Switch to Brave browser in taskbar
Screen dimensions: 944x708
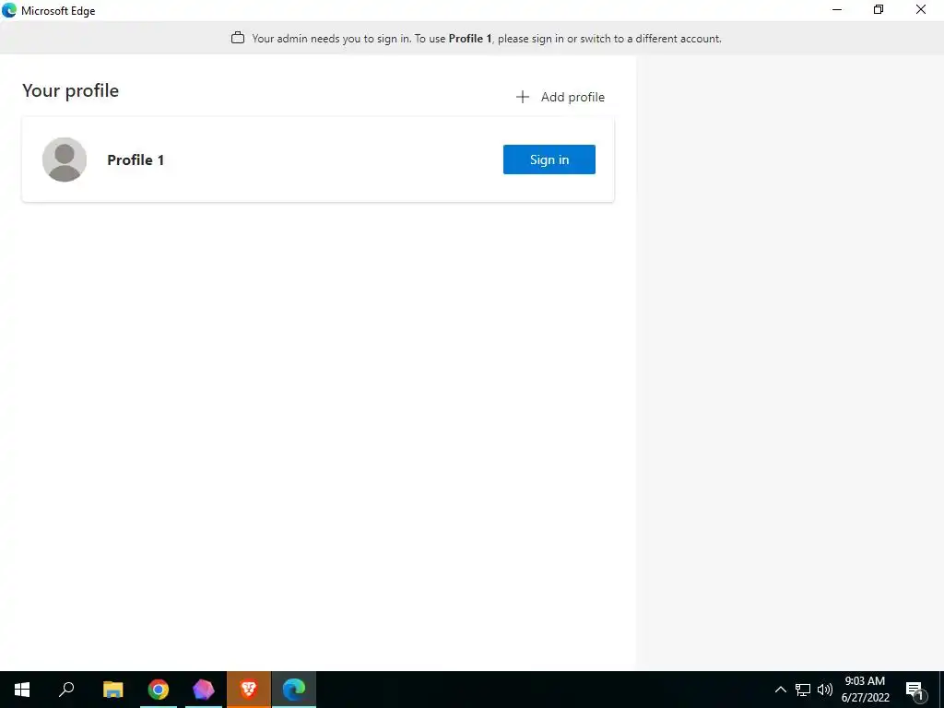pyautogui.click(x=249, y=690)
